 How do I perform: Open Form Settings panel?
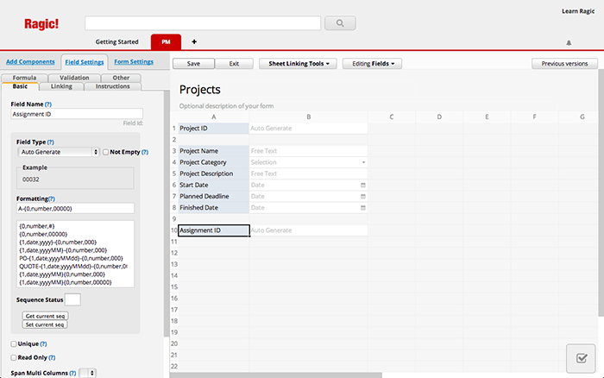[134, 61]
